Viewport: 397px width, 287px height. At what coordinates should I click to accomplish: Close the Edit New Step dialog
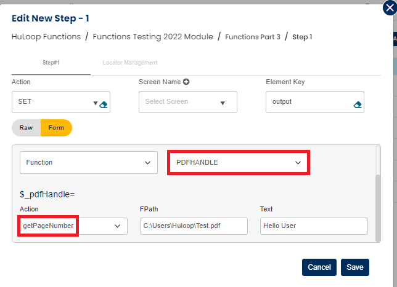[388, 9]
